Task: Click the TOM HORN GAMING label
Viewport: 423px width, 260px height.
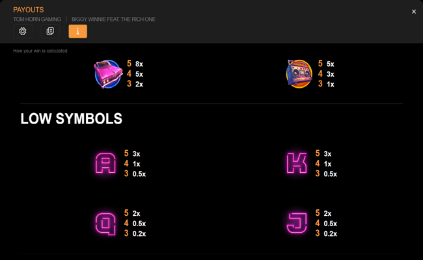Action: pyautogui.click(x=37, y=19)
